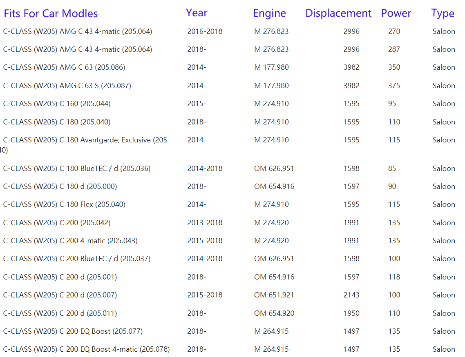Select displacement value 1950
The height and width of the screenshot is (357, 465).
pos(351,313)
